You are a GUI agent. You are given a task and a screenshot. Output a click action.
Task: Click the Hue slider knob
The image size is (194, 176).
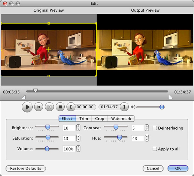click(x=120, y=137)
